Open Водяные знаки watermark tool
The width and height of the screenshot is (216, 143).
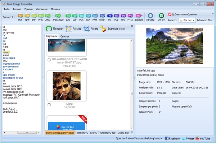pos(113,29)
